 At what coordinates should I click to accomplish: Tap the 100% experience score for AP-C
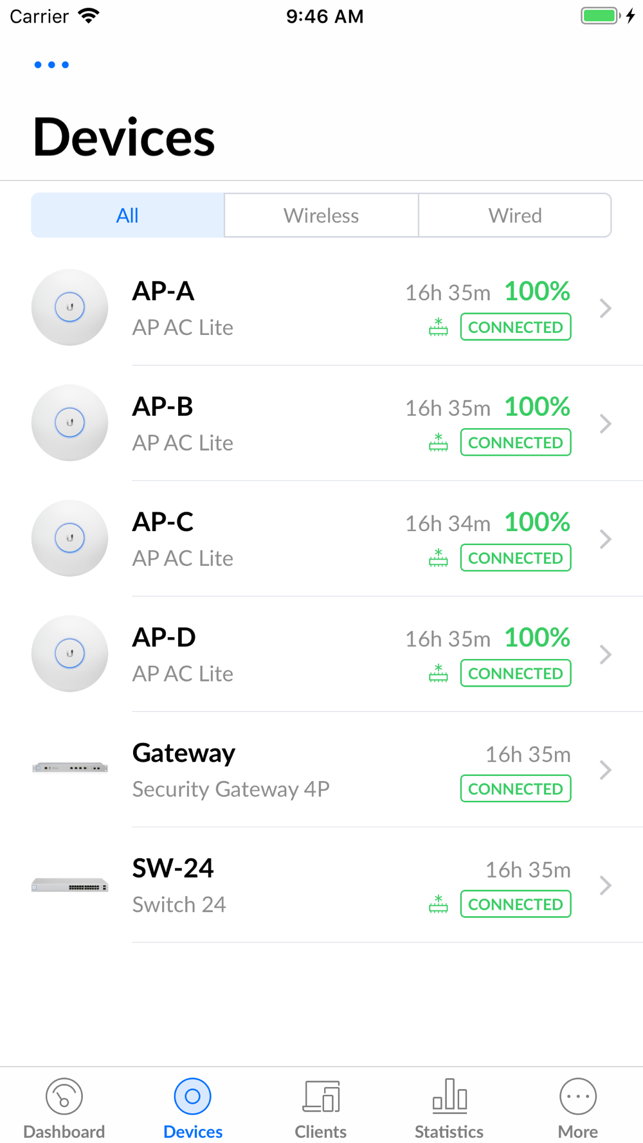click(537, 522)
